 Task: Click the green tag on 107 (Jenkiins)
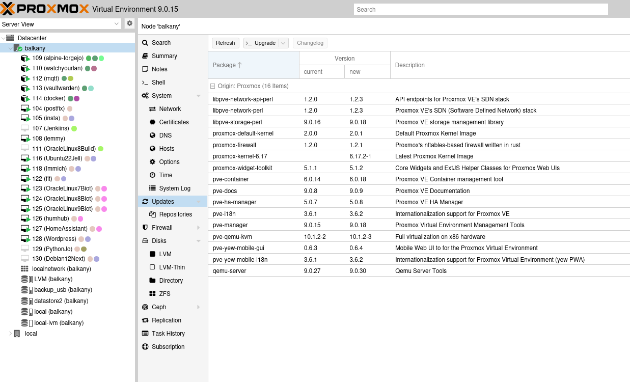pos(74,128)
